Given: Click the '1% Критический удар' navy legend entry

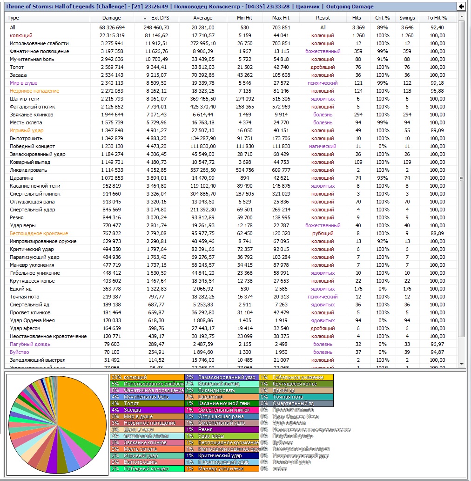Looking at the screenshot, I should (x=222, y=456).
